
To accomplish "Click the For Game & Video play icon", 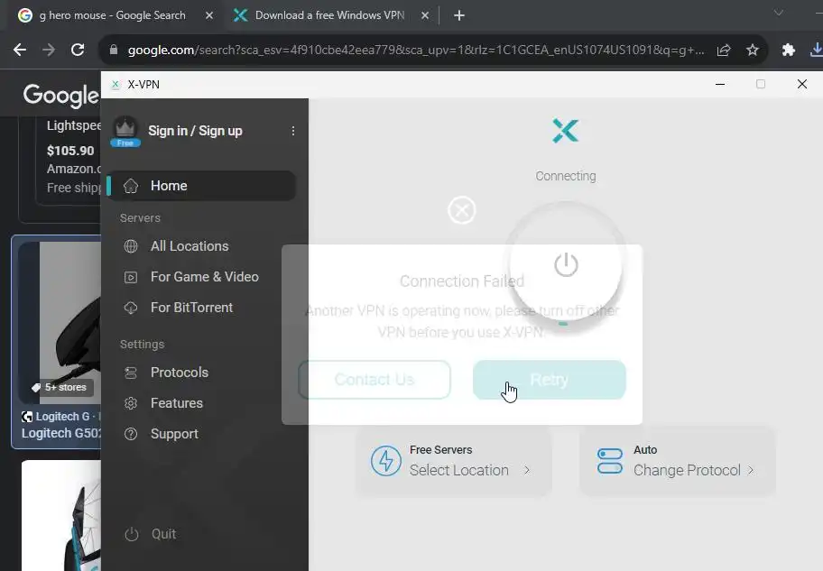I will click(x=131, y=277).
